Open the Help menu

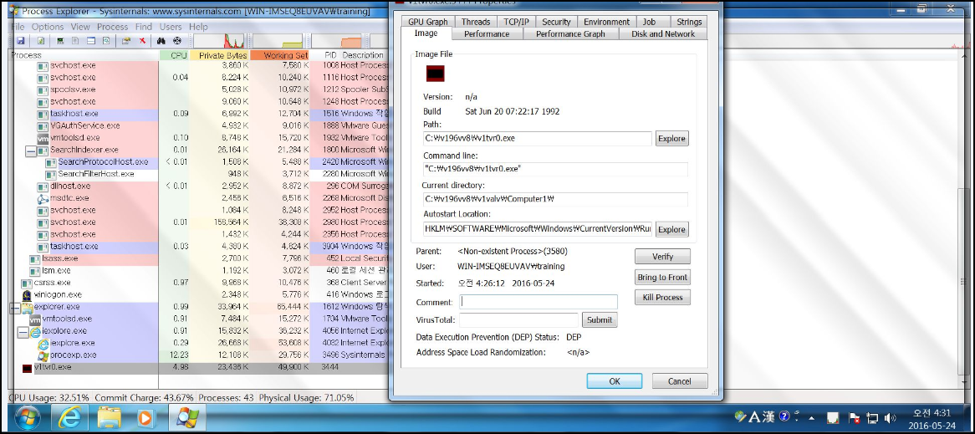pyautogui.click(x=198, y=27)
